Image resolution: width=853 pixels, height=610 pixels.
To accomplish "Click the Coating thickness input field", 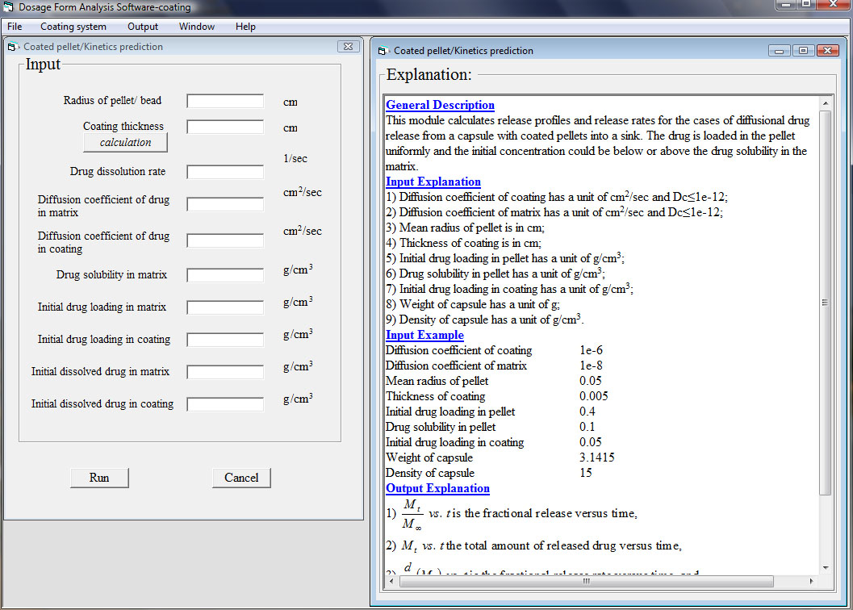I will (x=225, y=127).
